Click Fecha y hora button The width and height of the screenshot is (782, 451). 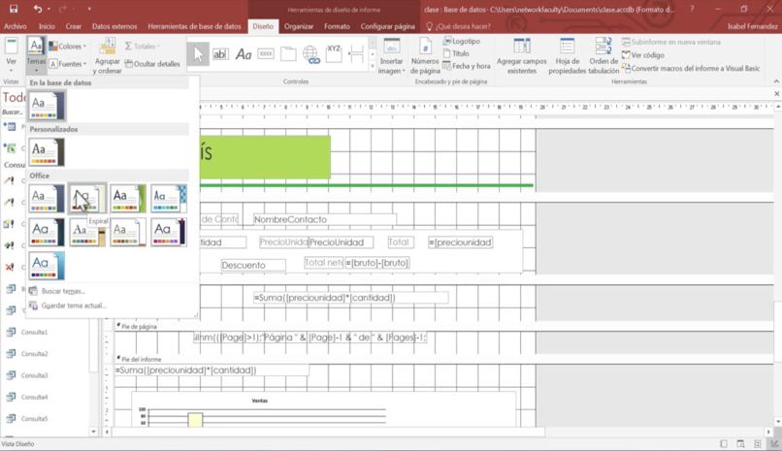(x=466, y=67)
